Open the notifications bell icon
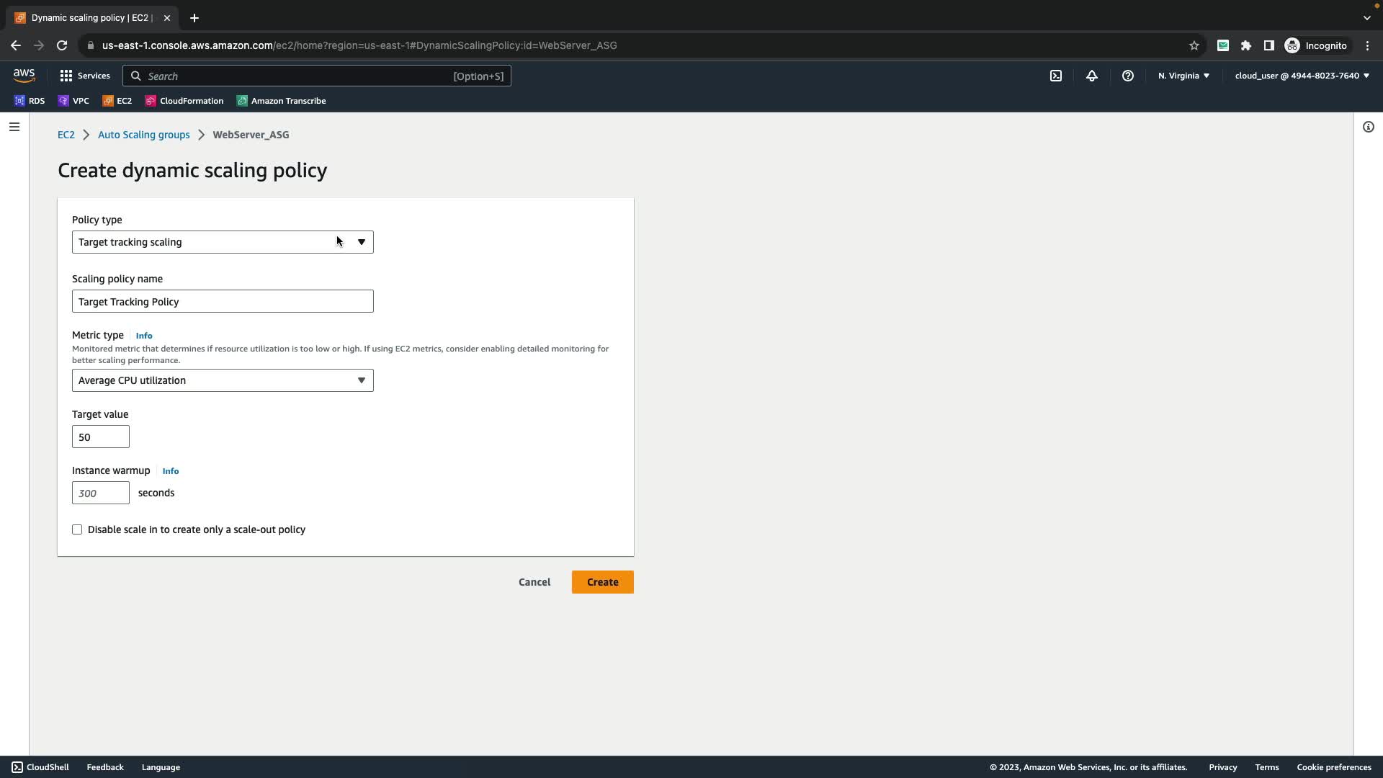 [x=1092, y=76]
